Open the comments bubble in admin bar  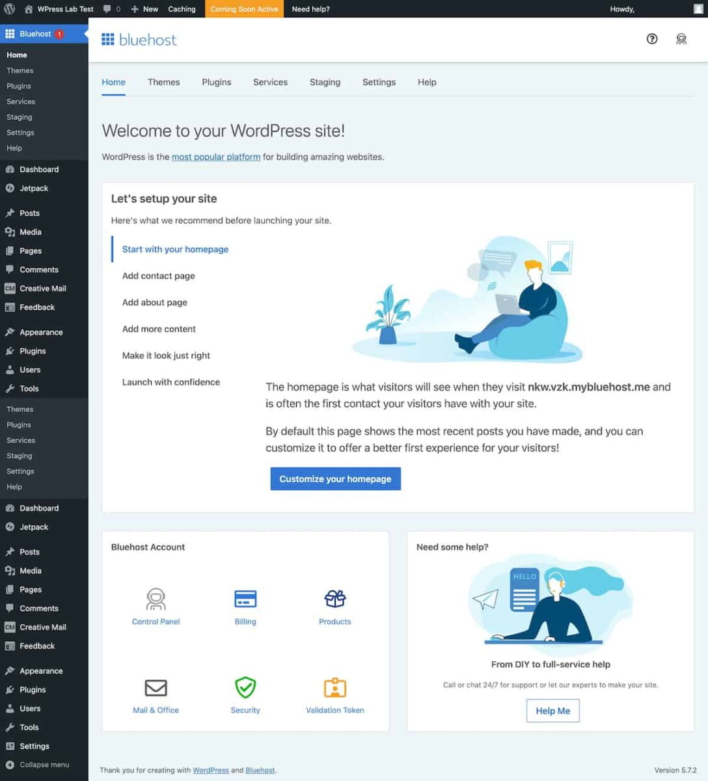coord(111,9)
